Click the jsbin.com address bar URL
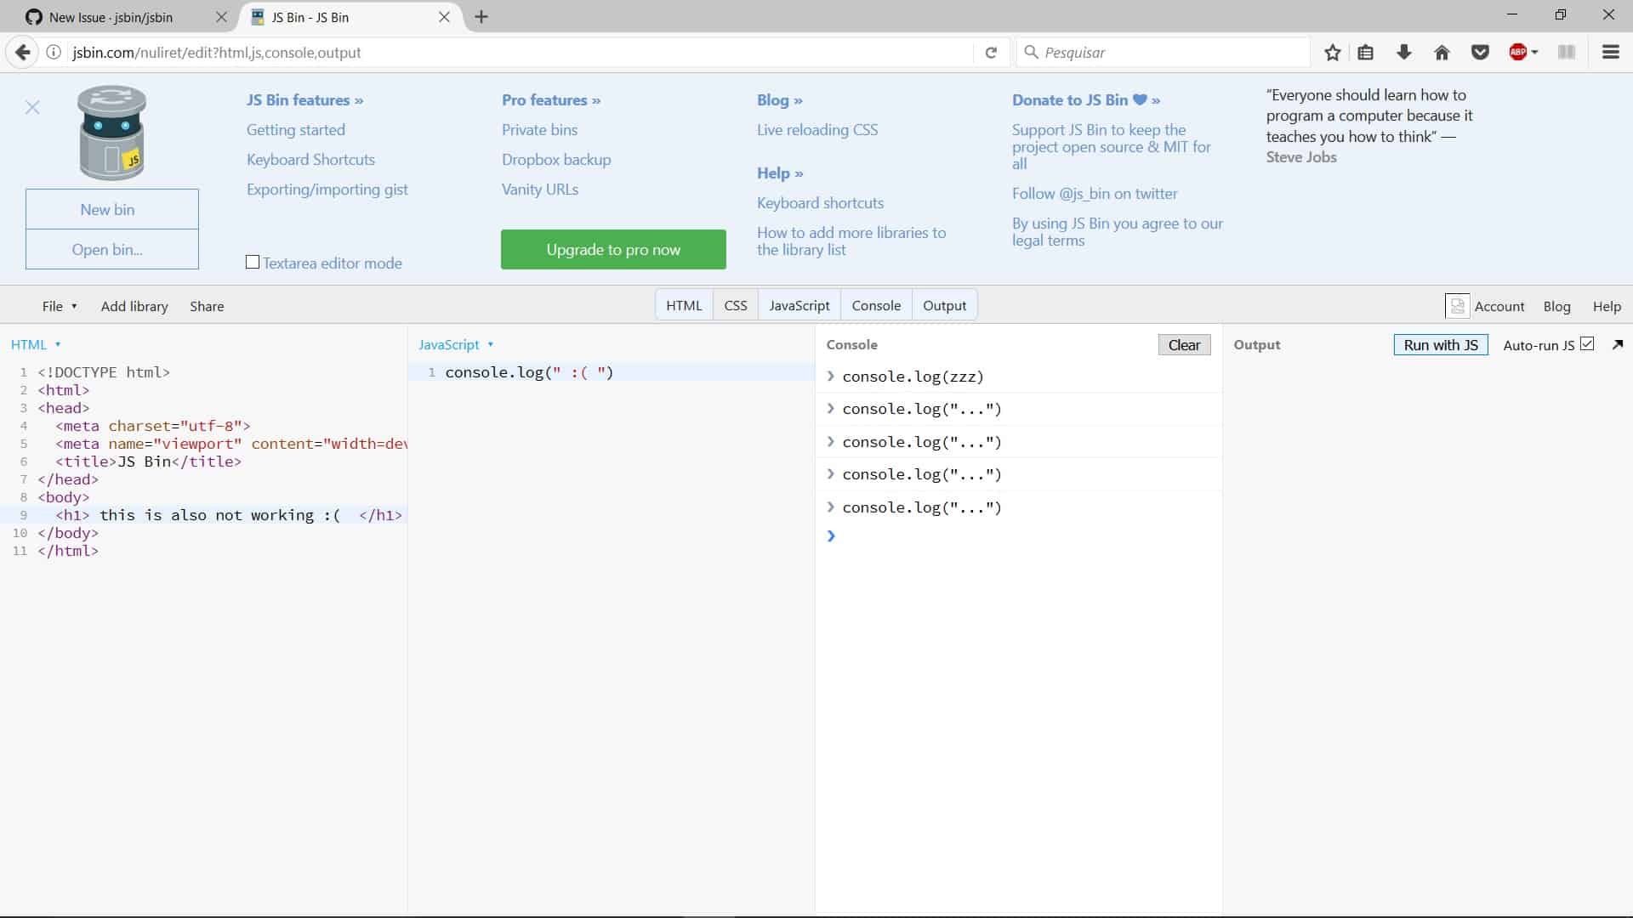Image resolution: width=1633 pixels, height=918 pixels. point(217,53)
